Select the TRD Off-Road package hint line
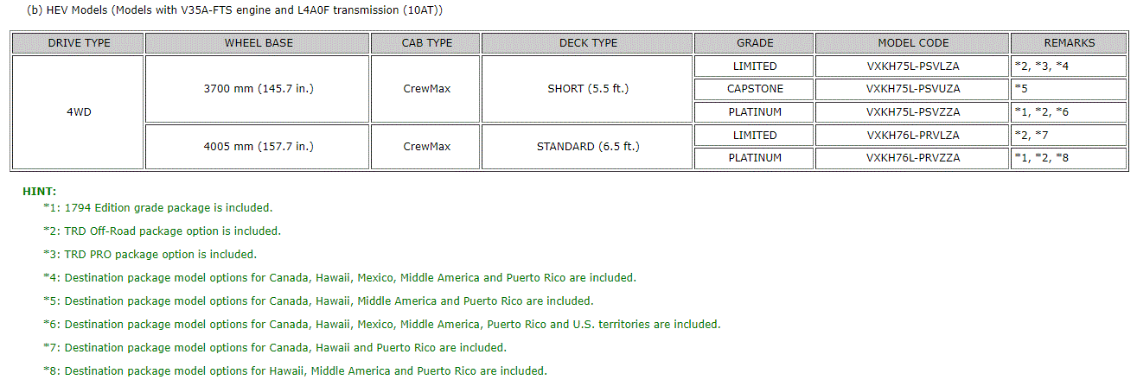Viewport: 1137px width, 386px height. (163, 231)
